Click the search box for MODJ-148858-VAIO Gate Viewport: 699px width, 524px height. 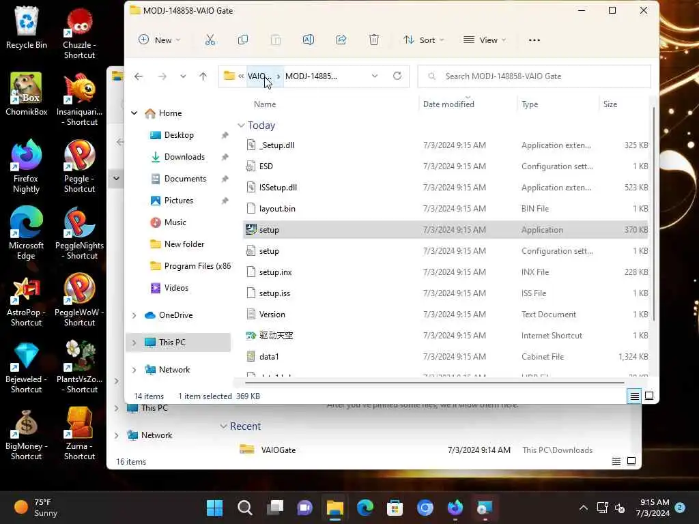[534, 76]
